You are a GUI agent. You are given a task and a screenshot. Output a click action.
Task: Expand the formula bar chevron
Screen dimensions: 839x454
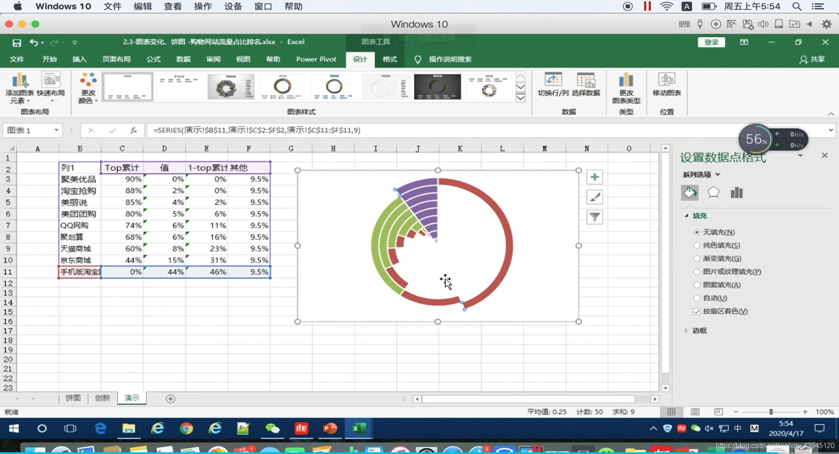pyautogui.click(x=830, y=130)
